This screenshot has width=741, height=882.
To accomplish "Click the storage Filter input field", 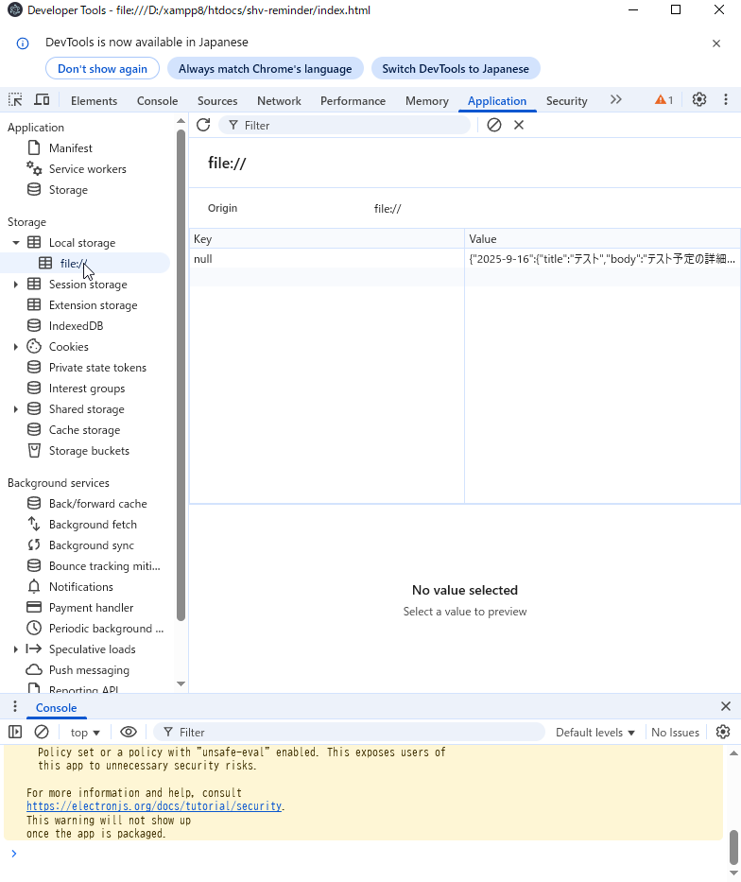I will pyautogui.click(x=350, y=125).
